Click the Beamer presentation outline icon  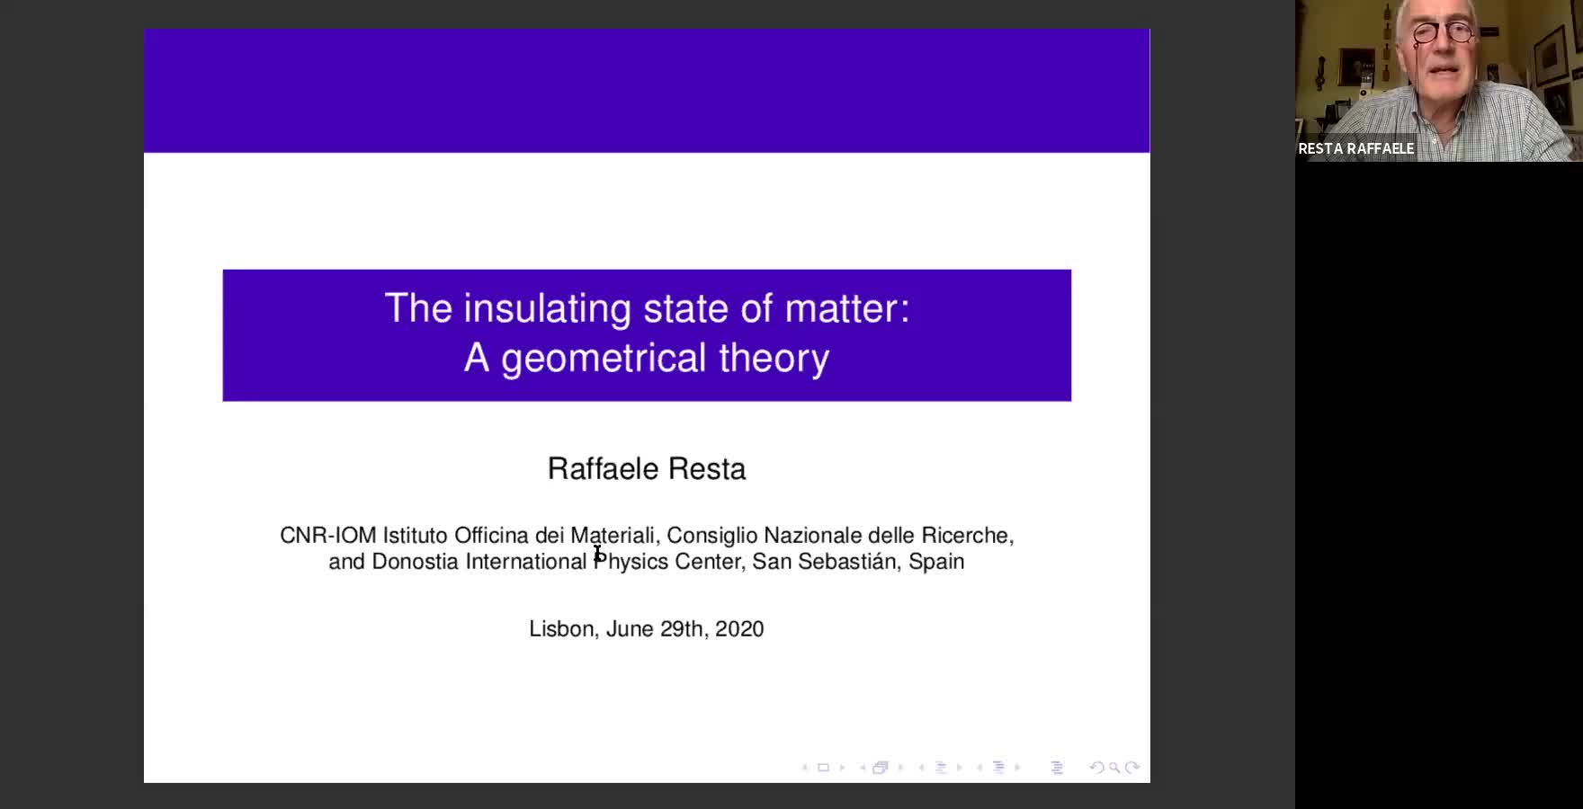(1057, 768)
